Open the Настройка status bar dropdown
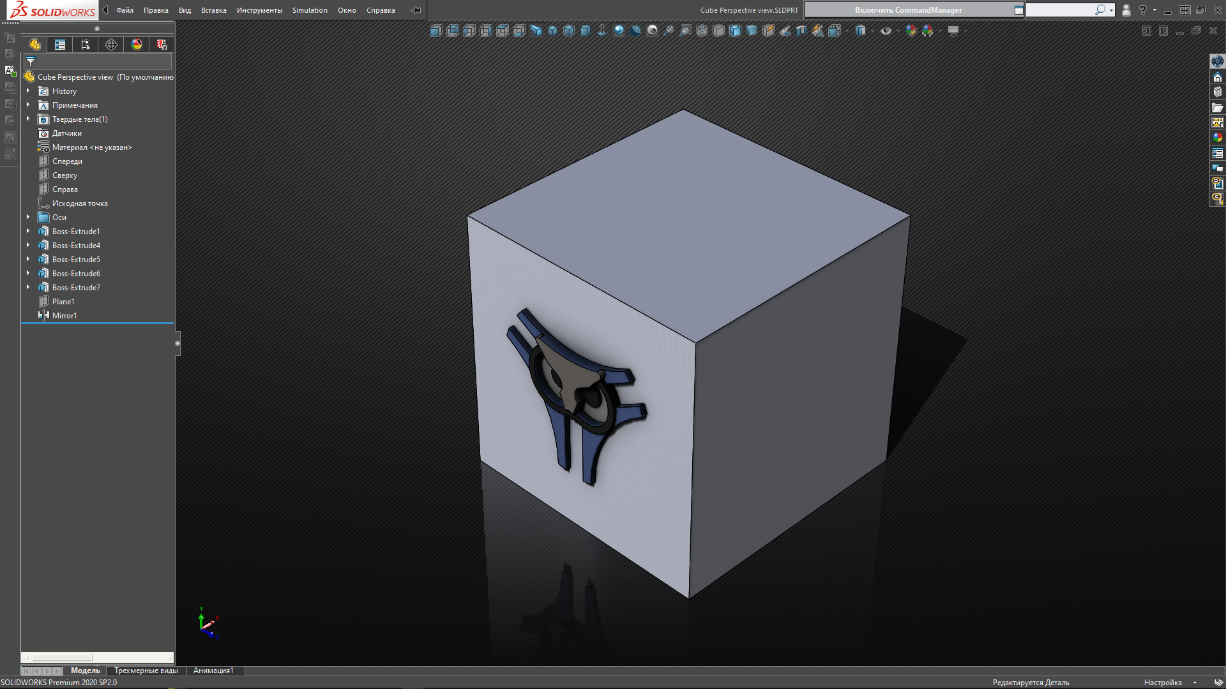Viewport: 1226px width, 689px height. point(1170,683)
